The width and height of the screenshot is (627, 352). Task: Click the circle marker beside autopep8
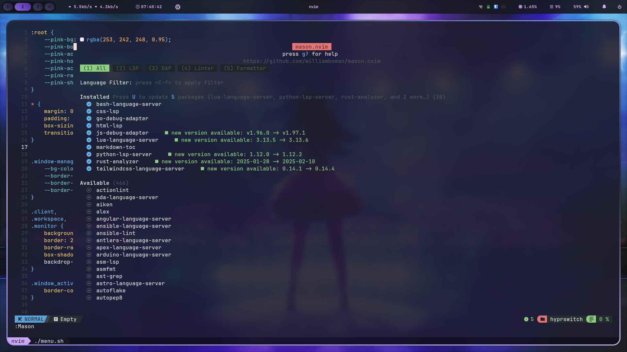coord(89,298)
